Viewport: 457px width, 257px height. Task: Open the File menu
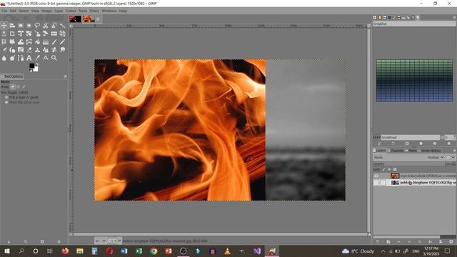(x=4, y=11)
